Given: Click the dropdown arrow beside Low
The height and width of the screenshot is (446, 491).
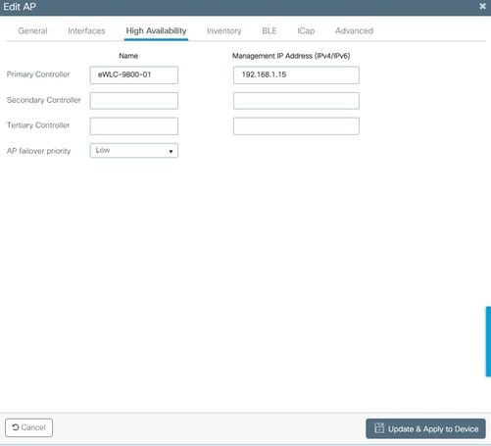Looking at the screenshot, I should (171, 151).
